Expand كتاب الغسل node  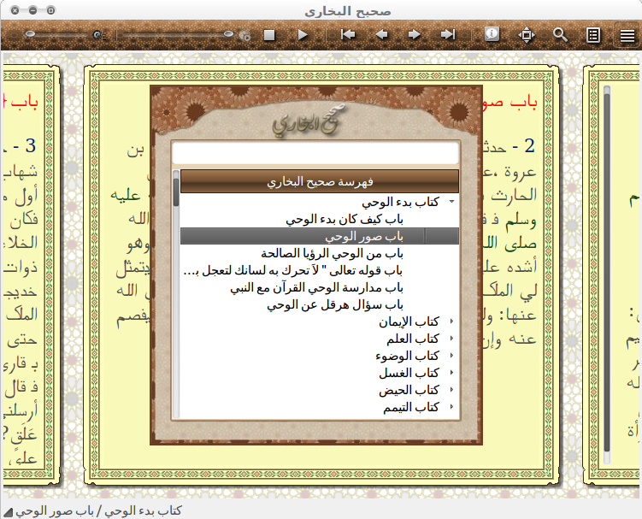coord(451,372)
